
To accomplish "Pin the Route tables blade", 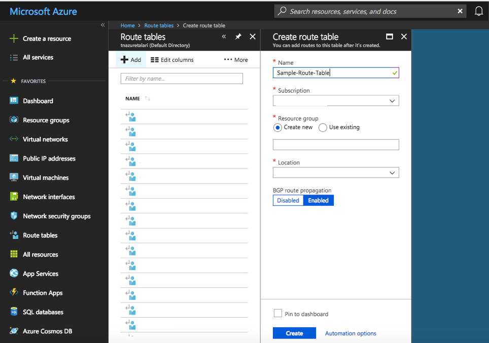I will [238, 36].
